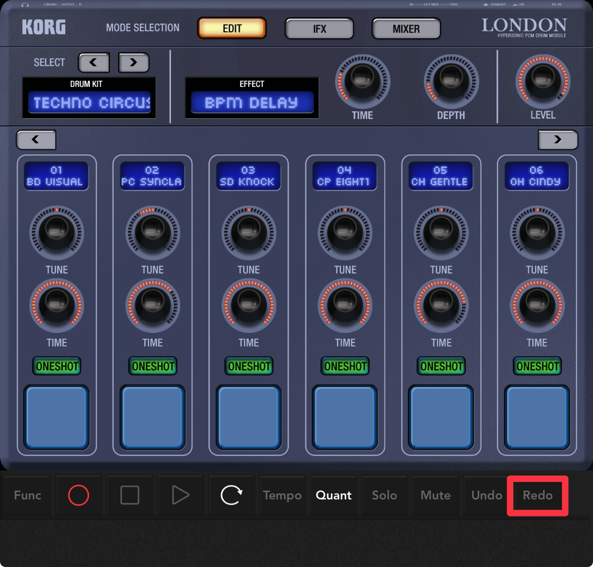Toggle ONESHOT on the BD Visual channel
This screenshot has width=593, height=567.
tap(57, 366)
